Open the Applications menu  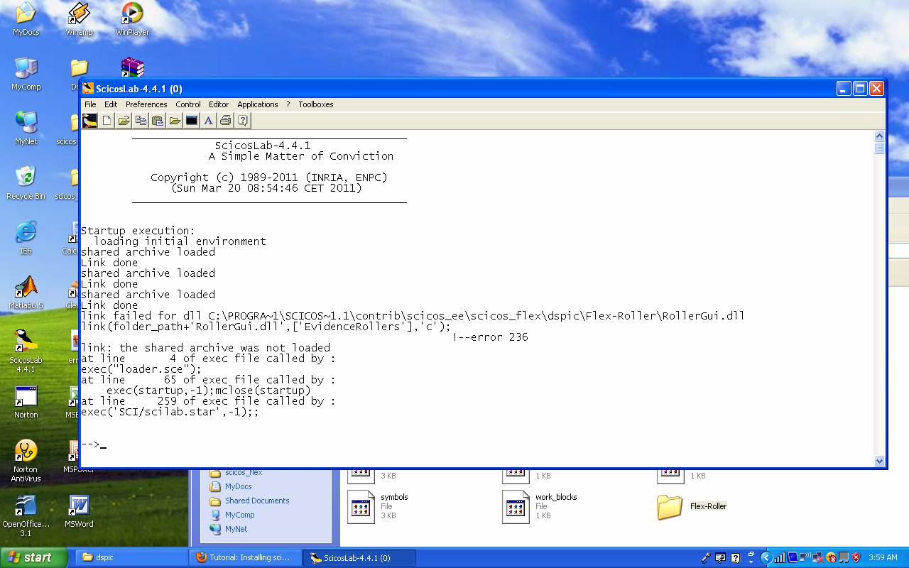coord(258,104)
